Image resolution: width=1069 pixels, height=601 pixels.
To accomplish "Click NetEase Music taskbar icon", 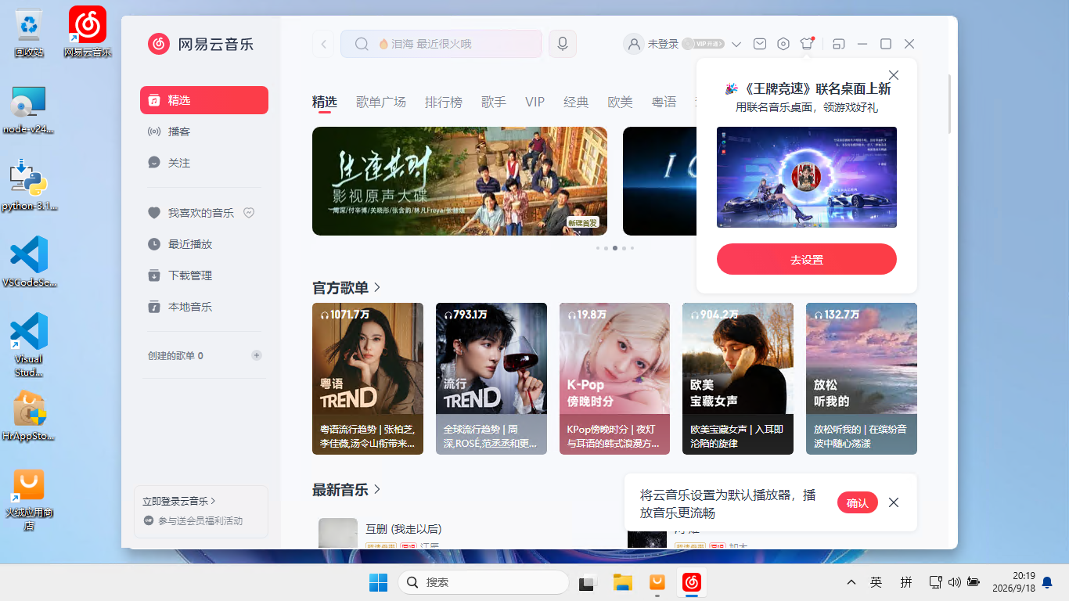I will (691, 582).
